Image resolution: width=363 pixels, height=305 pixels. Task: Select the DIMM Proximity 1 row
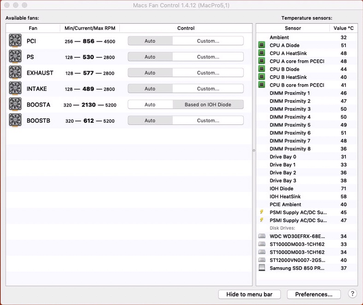(x=307, y=93)
